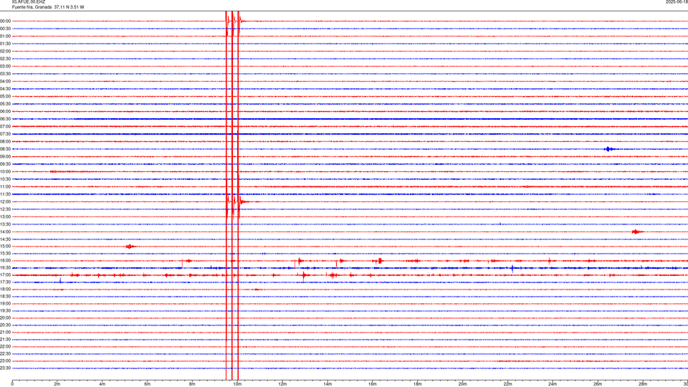Click the 28m axis tick label
The image size is (688, 387).
coord(643,384)
